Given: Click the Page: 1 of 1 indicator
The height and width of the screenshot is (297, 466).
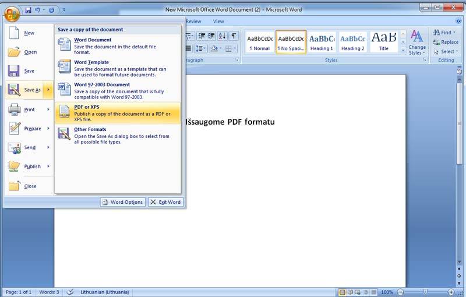Looking at the screenshot, I should click(19, 292).
